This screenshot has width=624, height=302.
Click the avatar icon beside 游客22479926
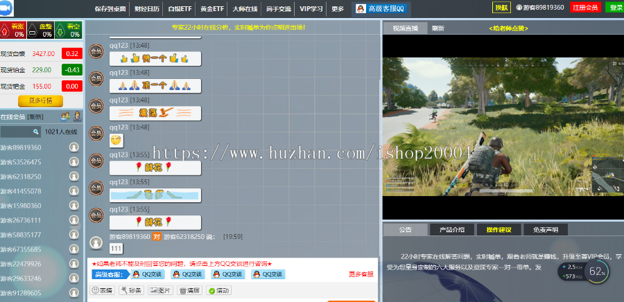point(73,264)
